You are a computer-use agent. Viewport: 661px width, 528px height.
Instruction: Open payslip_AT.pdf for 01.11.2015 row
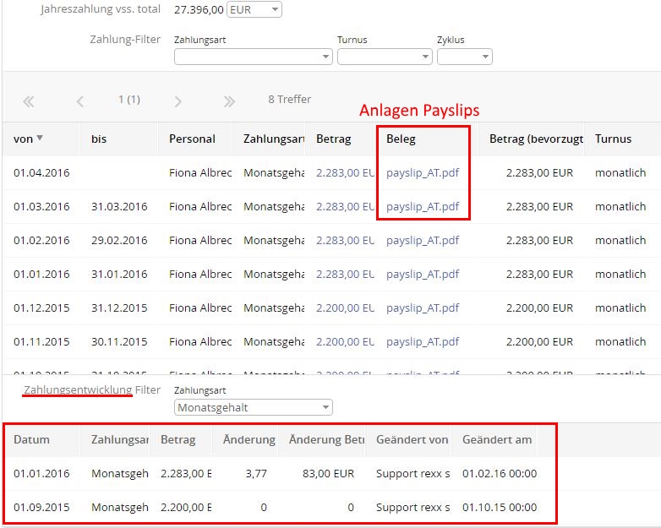(423, 341)
